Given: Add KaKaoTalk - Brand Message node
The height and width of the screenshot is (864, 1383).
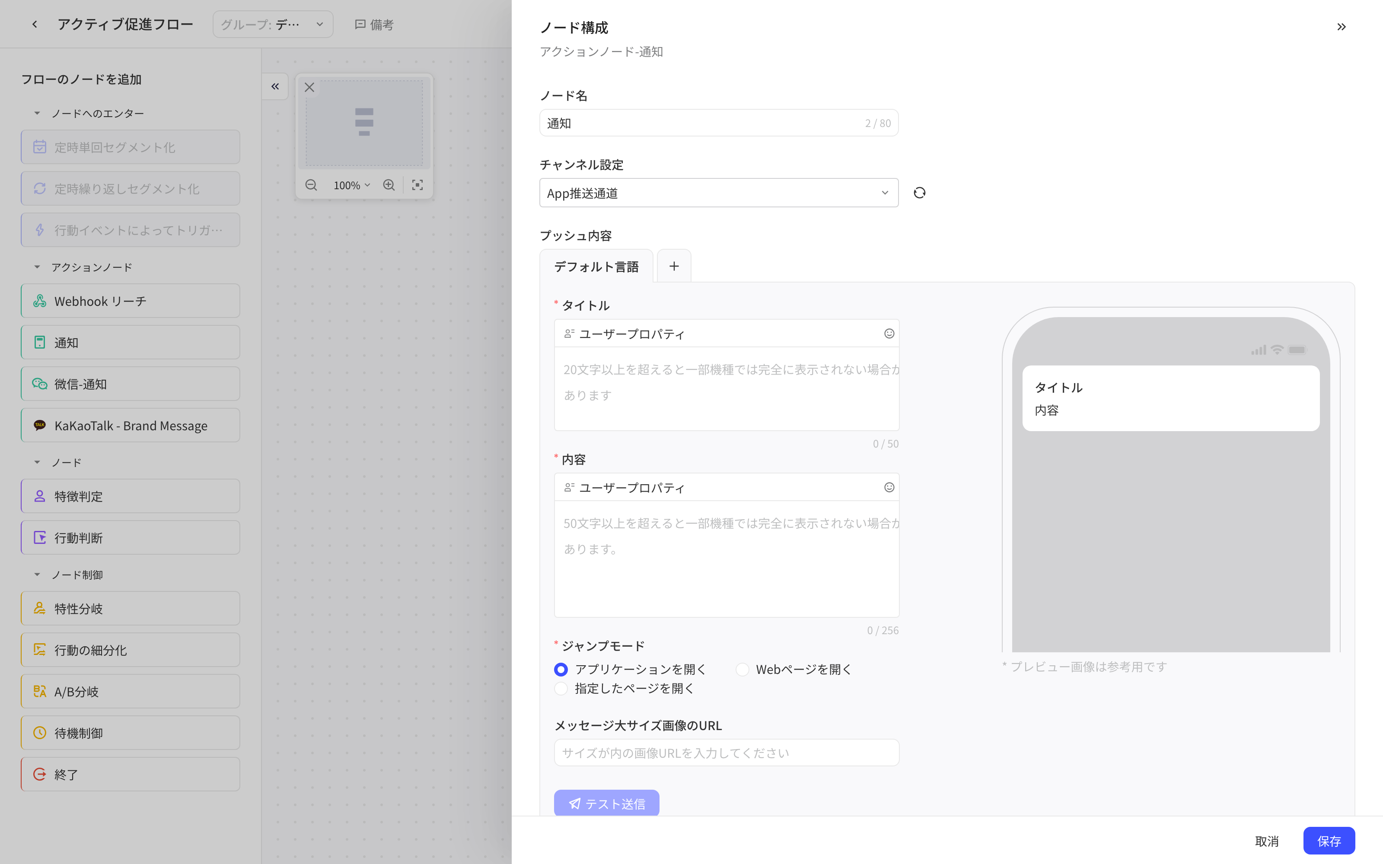Looking at the screenshot, I should tap(130, 426).
